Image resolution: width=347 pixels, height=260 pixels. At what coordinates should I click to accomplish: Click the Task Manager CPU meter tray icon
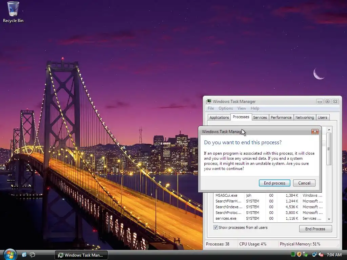(293, 254)
